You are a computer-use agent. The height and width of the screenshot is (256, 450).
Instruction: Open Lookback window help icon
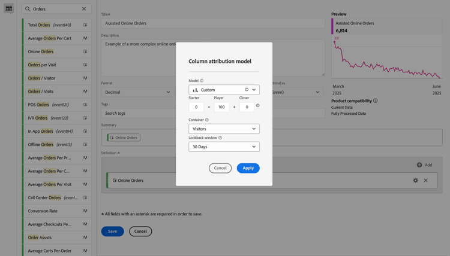[x=220, y=138]
